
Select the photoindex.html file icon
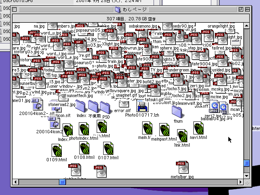click(x=84, y=130)
